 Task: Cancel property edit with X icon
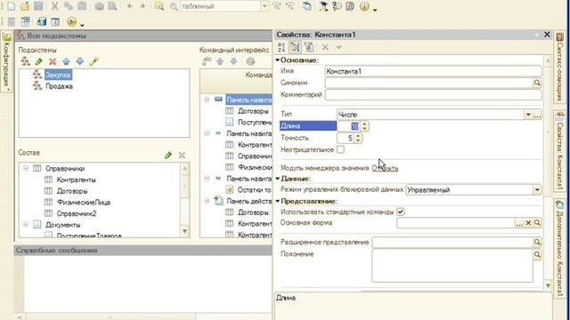(x=325, y=47)
